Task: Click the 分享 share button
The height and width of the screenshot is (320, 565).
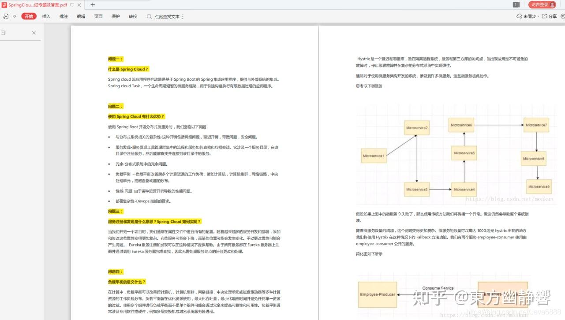Action: pos(550,16)
